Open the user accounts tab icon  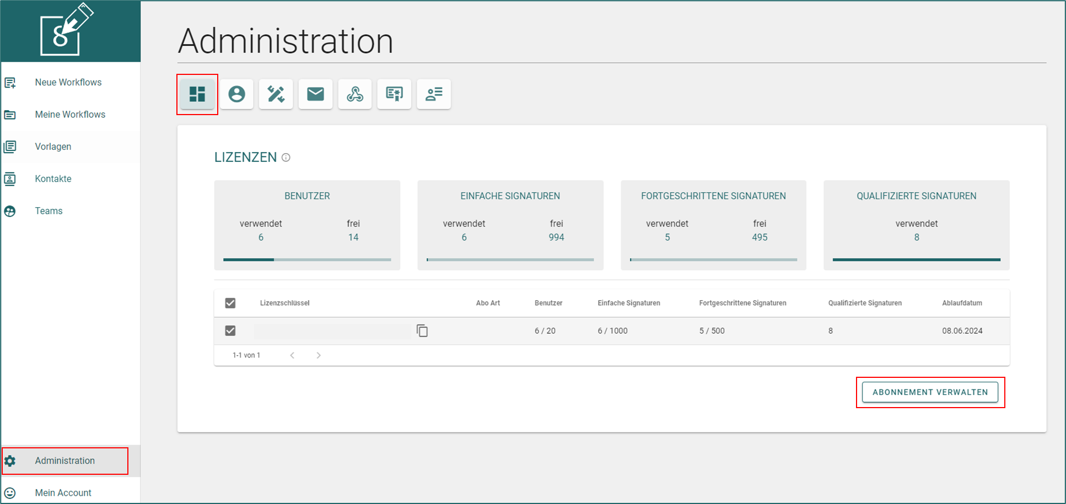236,94
